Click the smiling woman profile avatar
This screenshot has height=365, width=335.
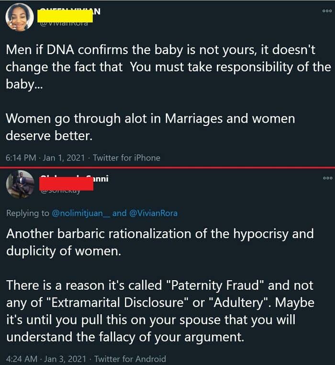(20, 17)
